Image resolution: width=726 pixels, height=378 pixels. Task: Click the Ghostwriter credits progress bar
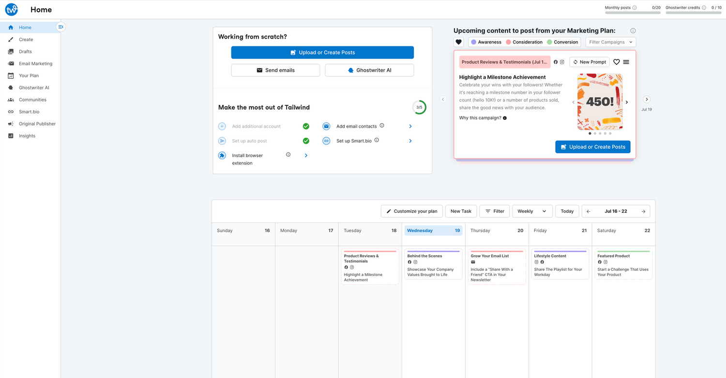(694, 13)
